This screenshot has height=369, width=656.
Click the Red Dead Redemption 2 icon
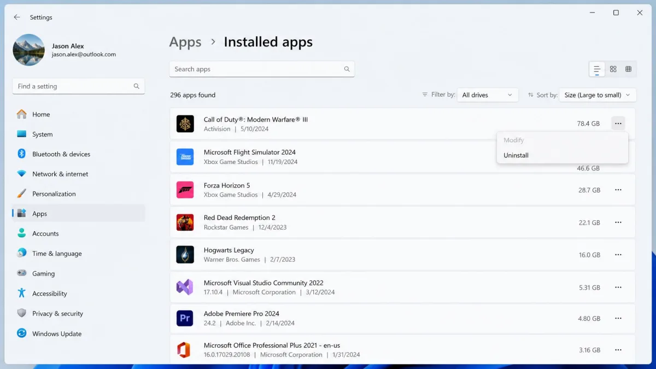pos(185,222)
